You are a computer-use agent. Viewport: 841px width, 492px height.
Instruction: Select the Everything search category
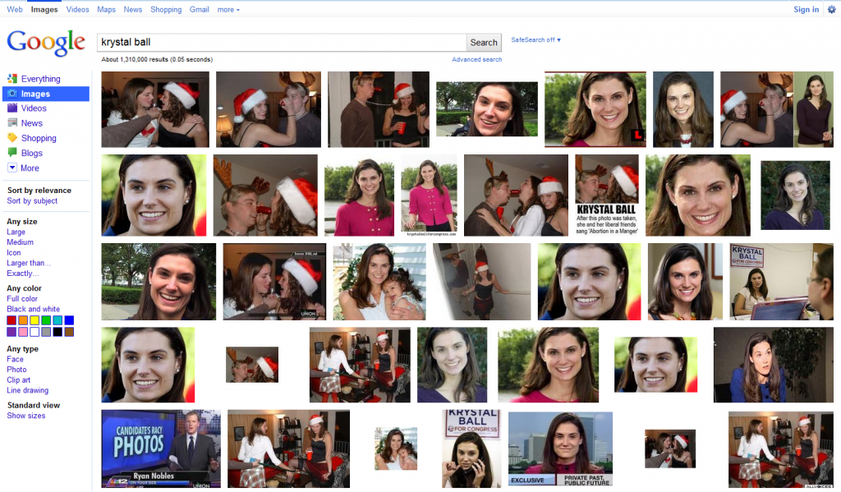(x=40, y=79)
